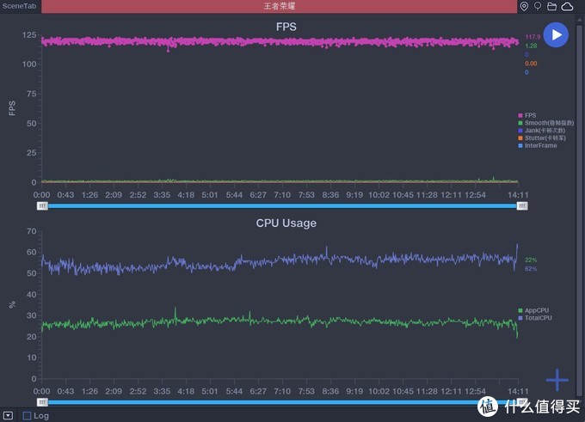The width and height of the screenshot is (585, 422).
Task: Click the location pin icon
Action: pos(525,6)
